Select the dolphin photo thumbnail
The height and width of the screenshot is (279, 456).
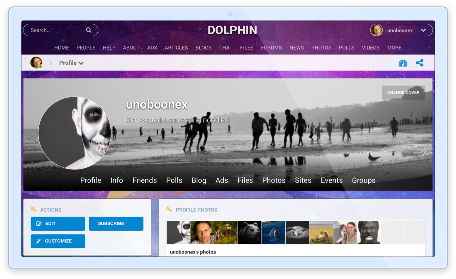[x=273, y=232]
